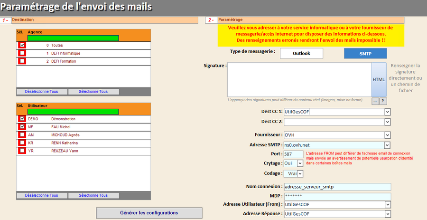427x220 pixels.
Task: Click Générer les configurations button
Action: pos(149,213)
